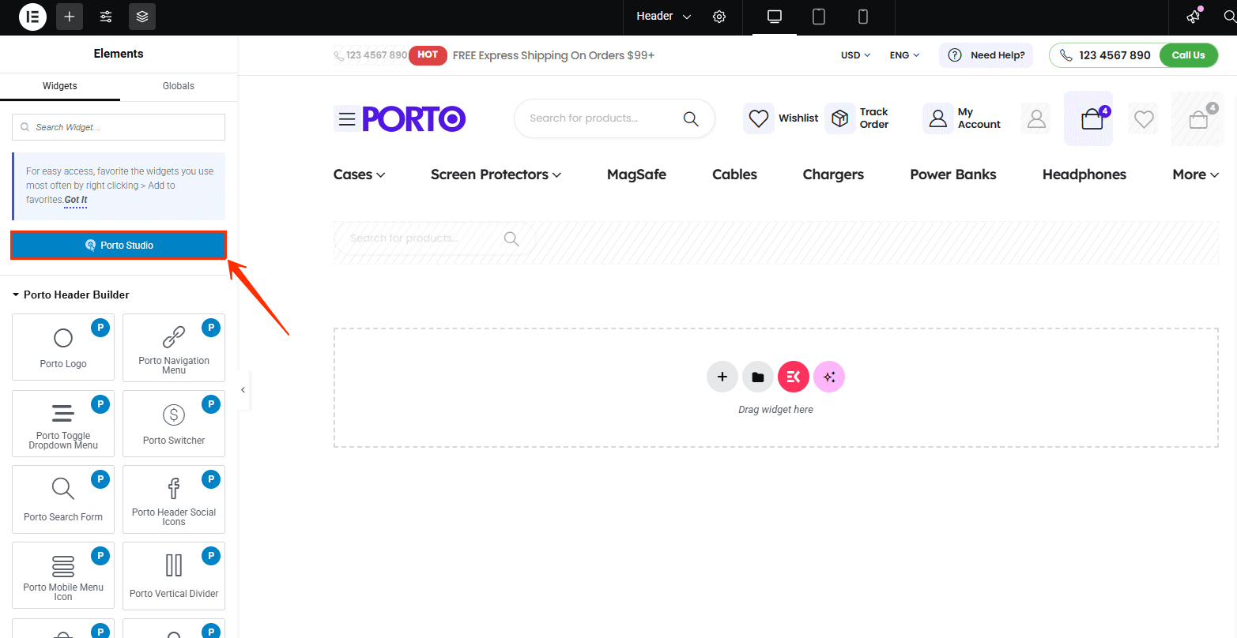The height and width of the screenshot is (638, 1237).
Task: Select the Porto Mobile Menu Icon widget
Action: point(63,576)
